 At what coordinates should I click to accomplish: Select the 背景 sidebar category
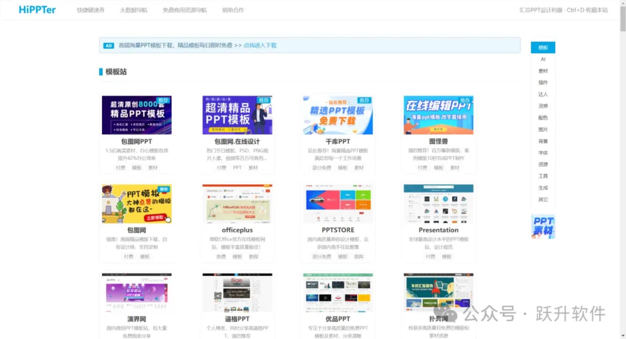pyautogui.click(x=543, y=141)
